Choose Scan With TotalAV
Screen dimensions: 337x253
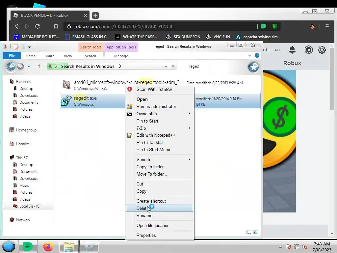click(x=160, y=89)
